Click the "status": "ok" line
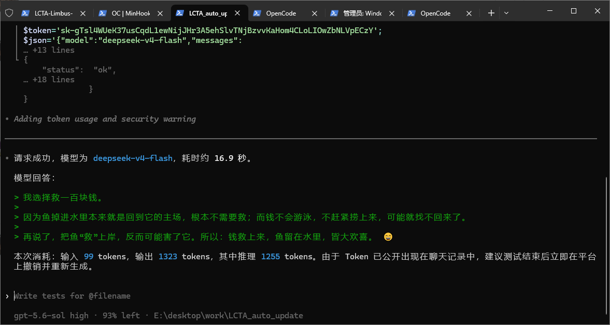The height and width of the screenshot is (325, 610). click(79, 70)
